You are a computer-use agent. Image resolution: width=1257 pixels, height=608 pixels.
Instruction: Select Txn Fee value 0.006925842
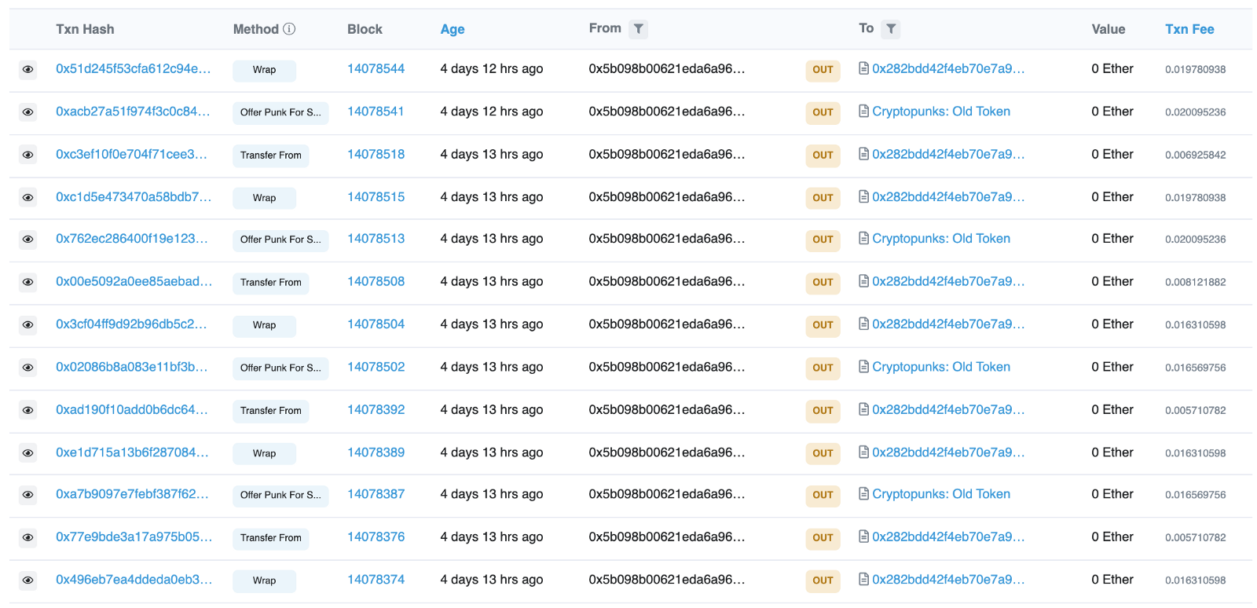click(1195, 156)
